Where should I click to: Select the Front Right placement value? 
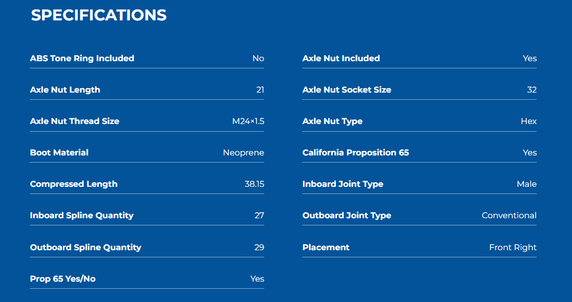(513, 247)
